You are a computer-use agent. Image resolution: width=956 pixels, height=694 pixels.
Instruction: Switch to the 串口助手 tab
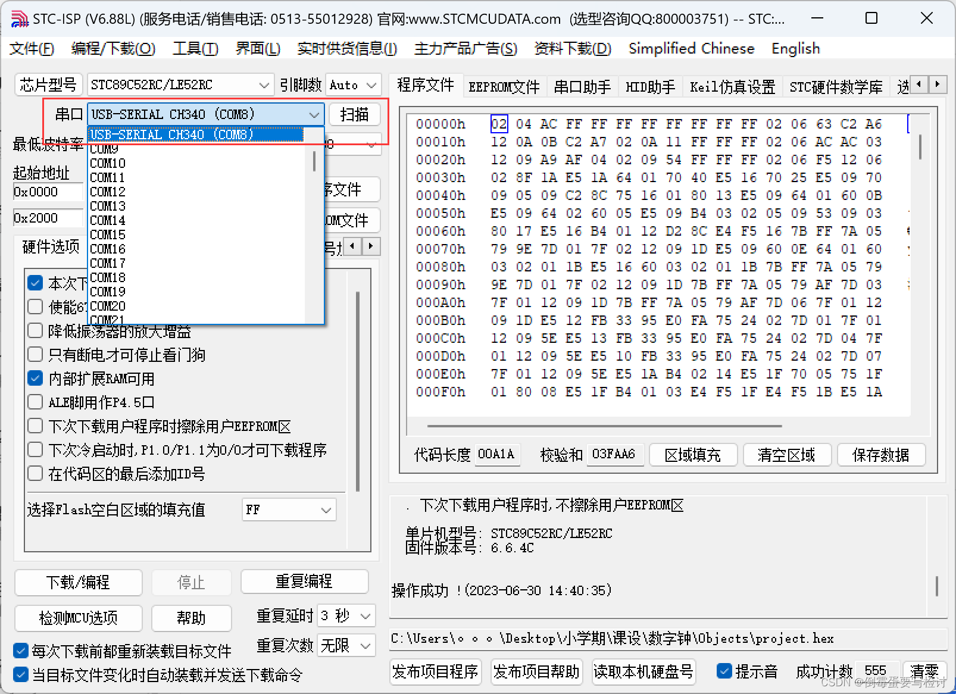coord(582,87)
